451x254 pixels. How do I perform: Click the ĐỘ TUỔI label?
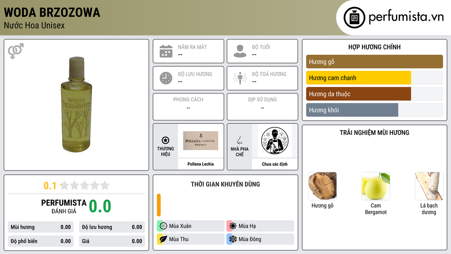click(261, 47)
